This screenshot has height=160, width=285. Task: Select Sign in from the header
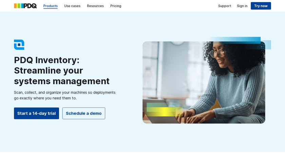tap(242, 6)
